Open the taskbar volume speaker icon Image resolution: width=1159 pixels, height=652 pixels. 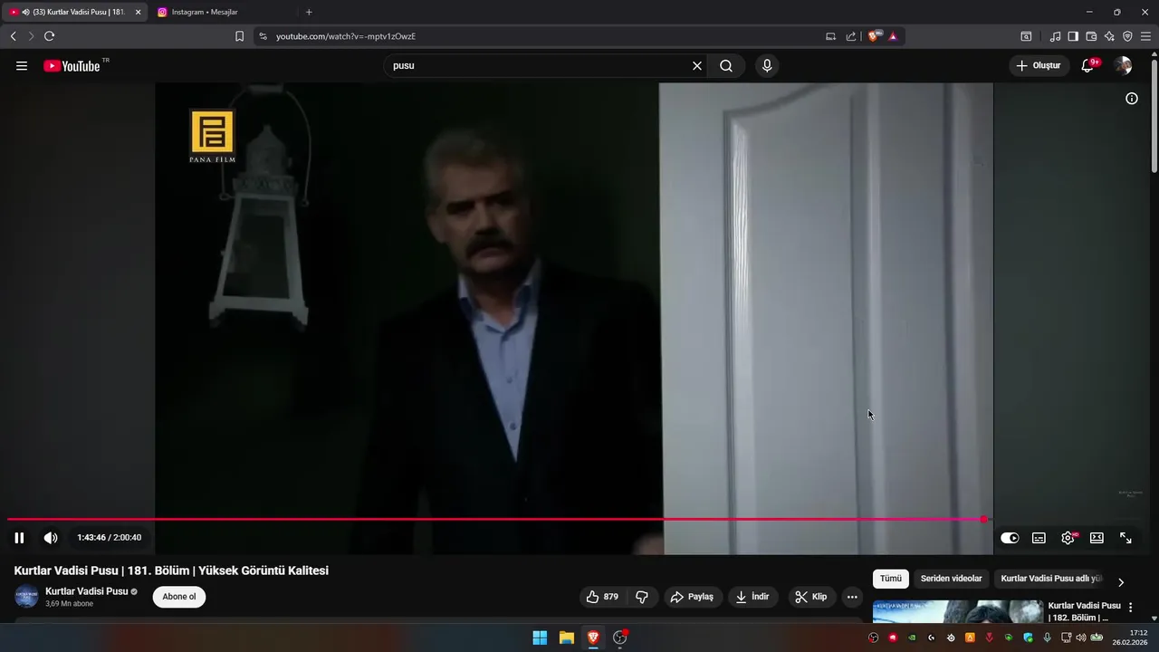pos(1081,638)
